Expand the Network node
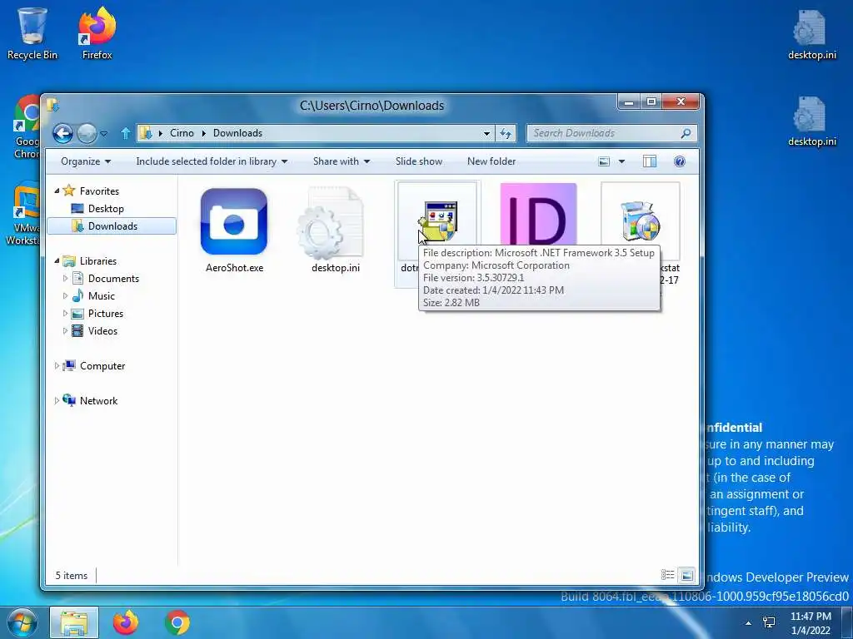The height and width of the screenshot is (639, 853). point(57,400)
